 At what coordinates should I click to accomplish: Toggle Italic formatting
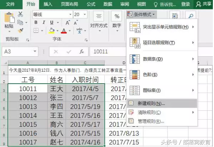pyautogui.click(x=44, y=22)
